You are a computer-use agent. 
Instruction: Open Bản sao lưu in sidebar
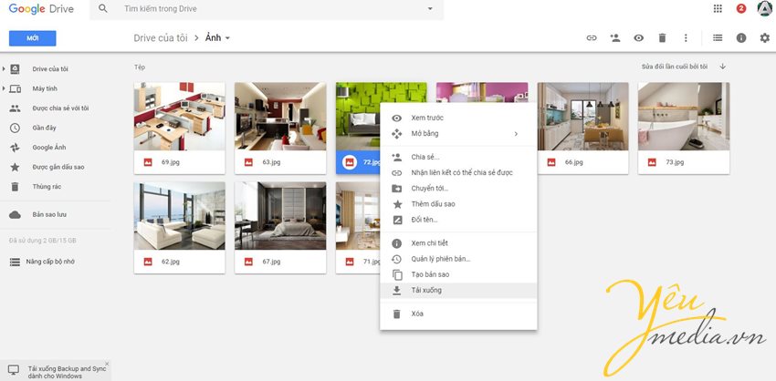pyautogui.click(x=49, y=214)
